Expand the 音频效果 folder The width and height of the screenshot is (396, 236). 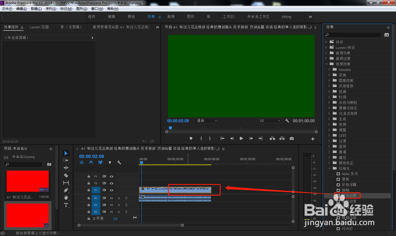pyautogui.click(x=326, y=53)
